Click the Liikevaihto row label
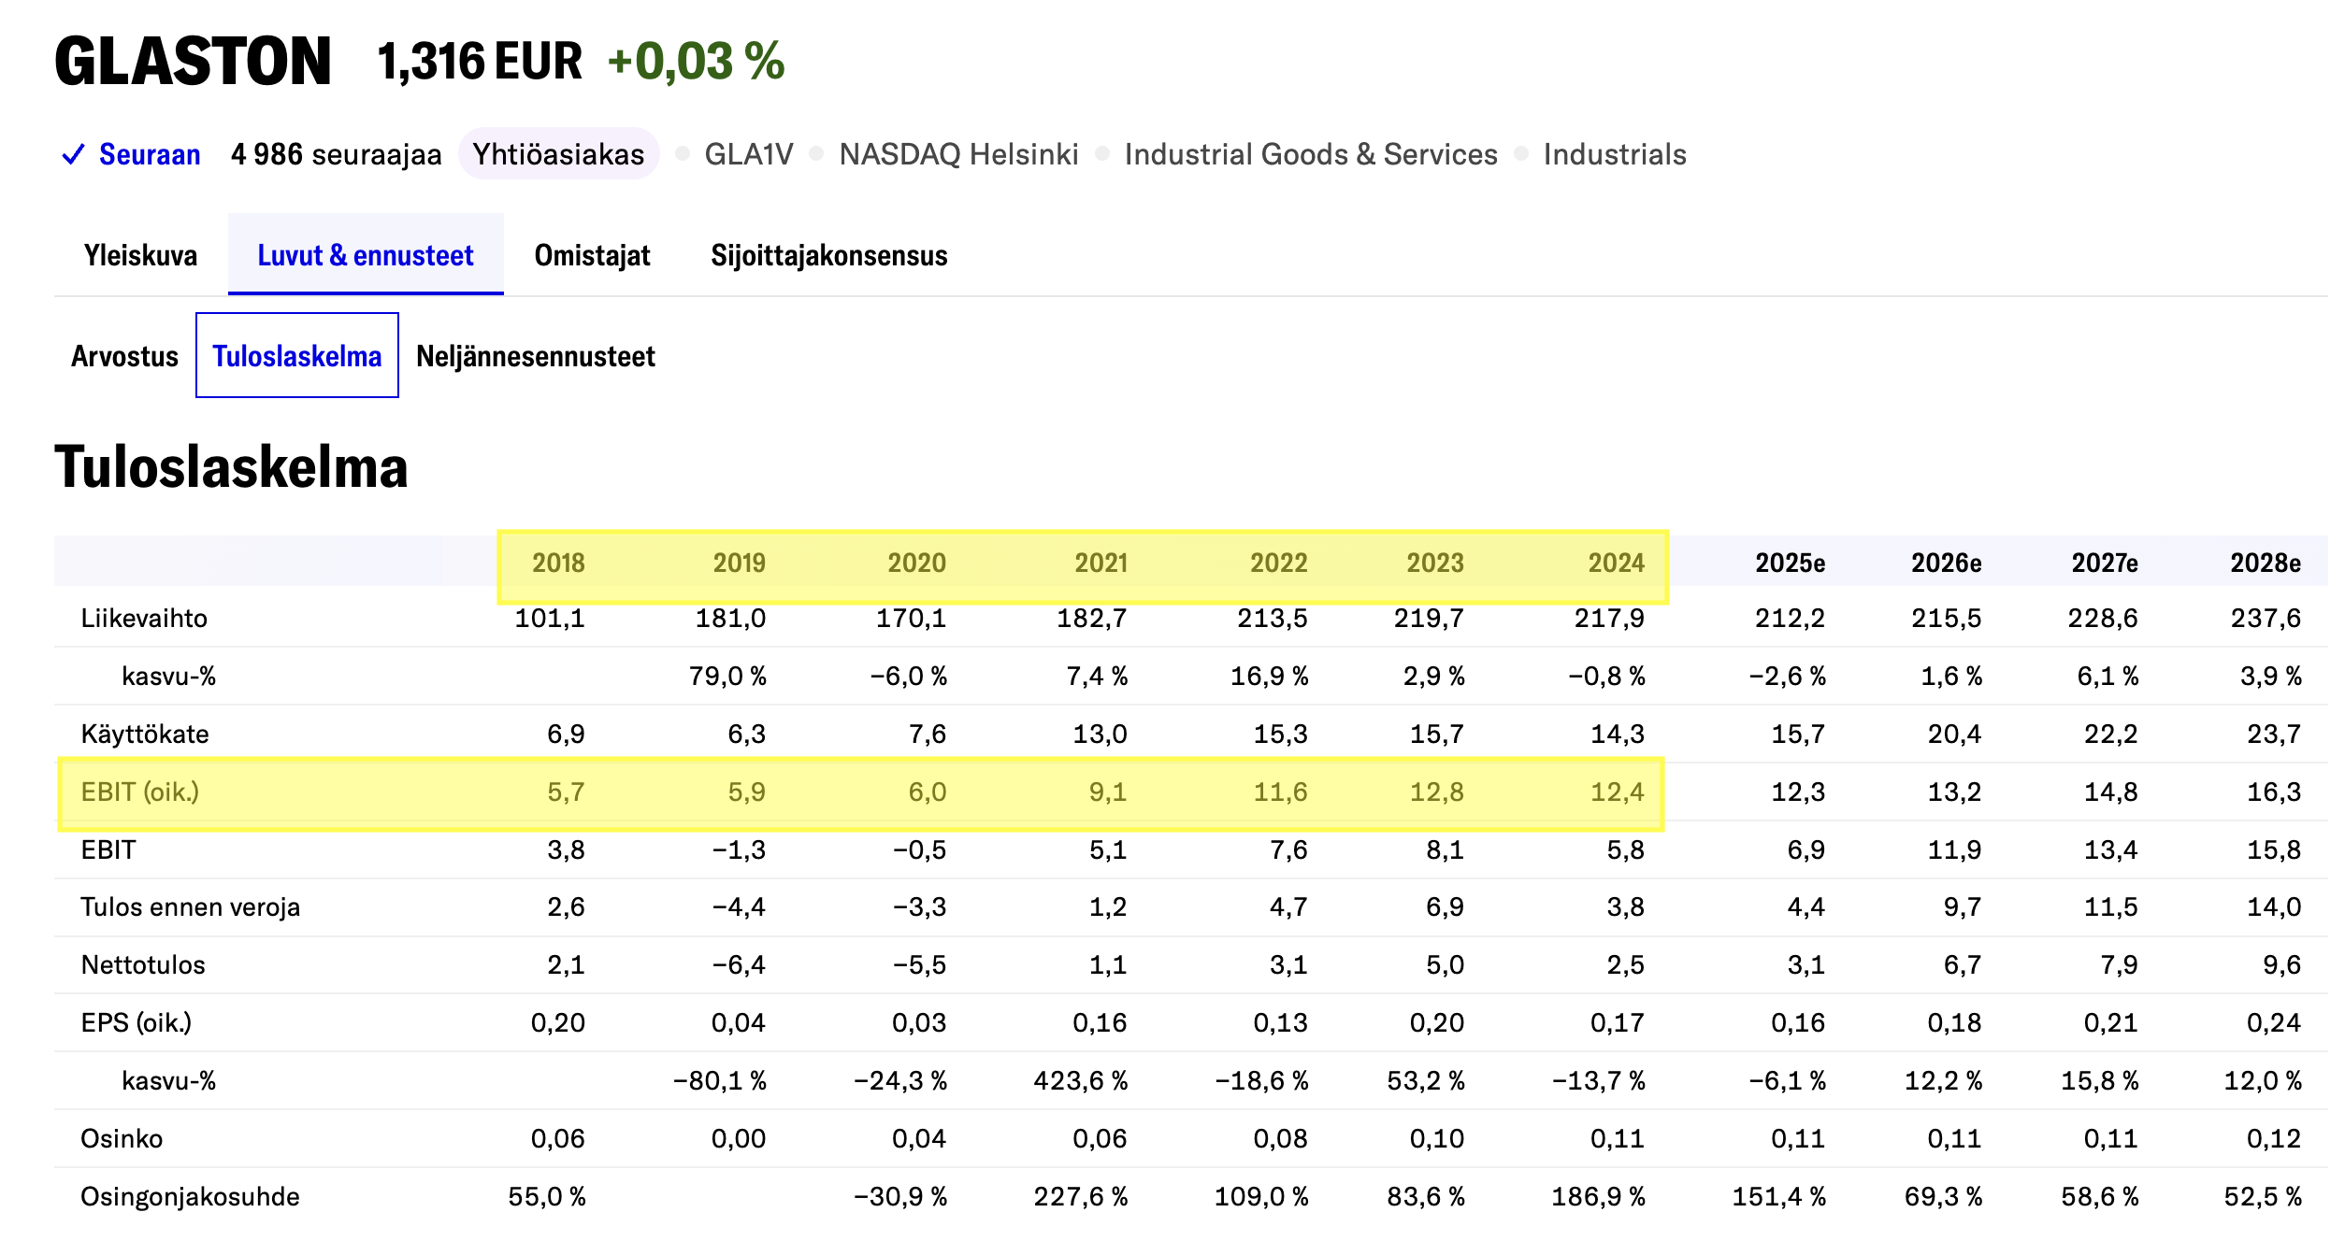Image resolution: width=2345 pixels, height=1241 pixels. (x=144, y=619)
